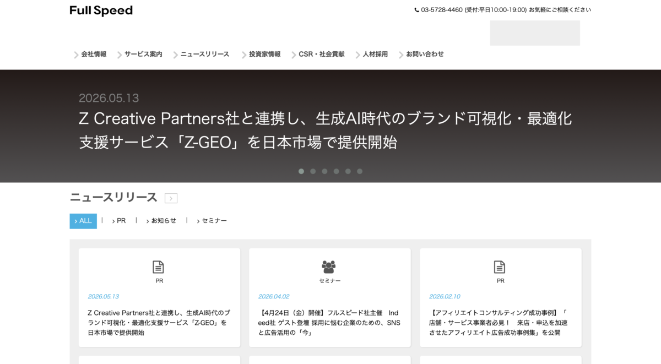Select the second carousel dot
The image size is (661, 364).
[313, 171]
